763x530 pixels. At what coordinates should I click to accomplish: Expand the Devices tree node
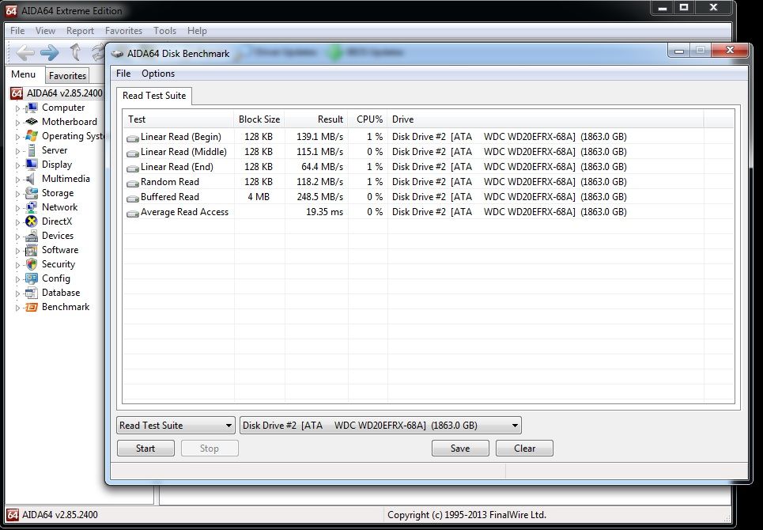point(17,236)
